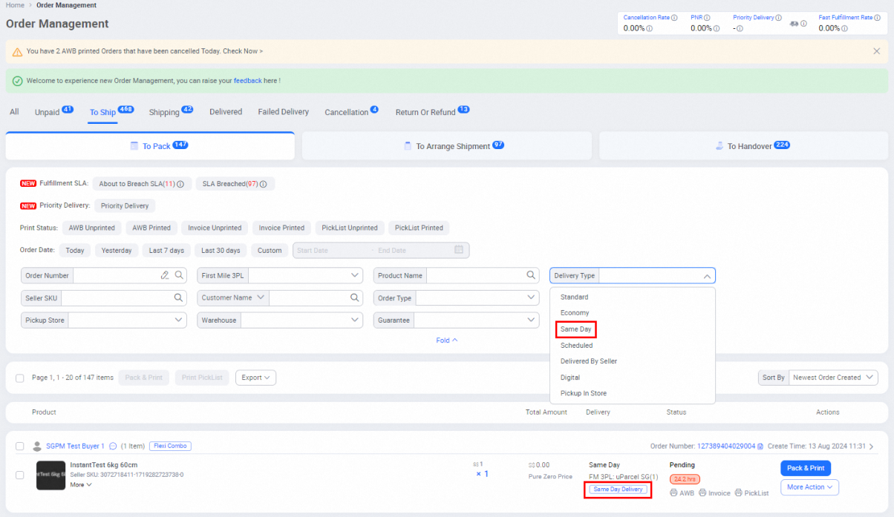
Task: Click info icon next to Priority Delivery label
Action: tap(777, 18)
